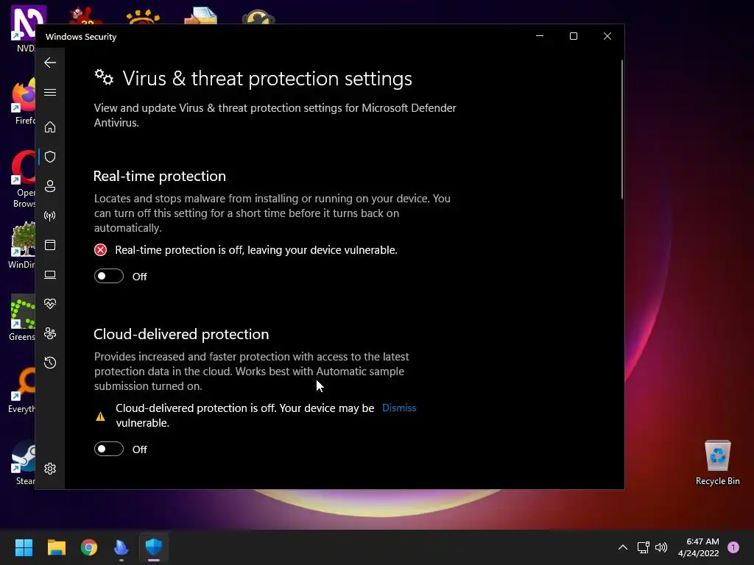The width and height of the screenshot is (754, 565).
Task: Go back using the back arrow
Action: 50,63
